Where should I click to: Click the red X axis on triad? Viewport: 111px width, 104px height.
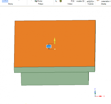(x=99, y=96)
